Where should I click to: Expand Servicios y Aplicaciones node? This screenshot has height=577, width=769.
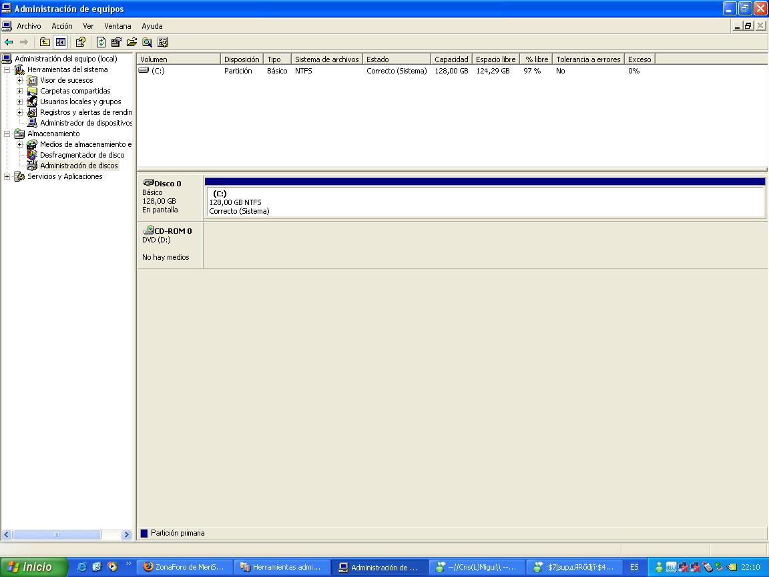[x=7, y=176]
